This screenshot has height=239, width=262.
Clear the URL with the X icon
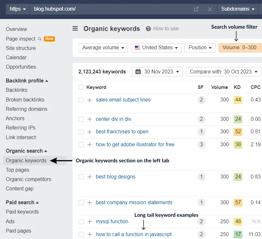click(210, 9)
